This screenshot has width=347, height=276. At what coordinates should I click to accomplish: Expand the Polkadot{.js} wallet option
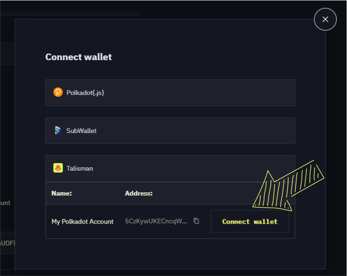click(x=170, y=93)
